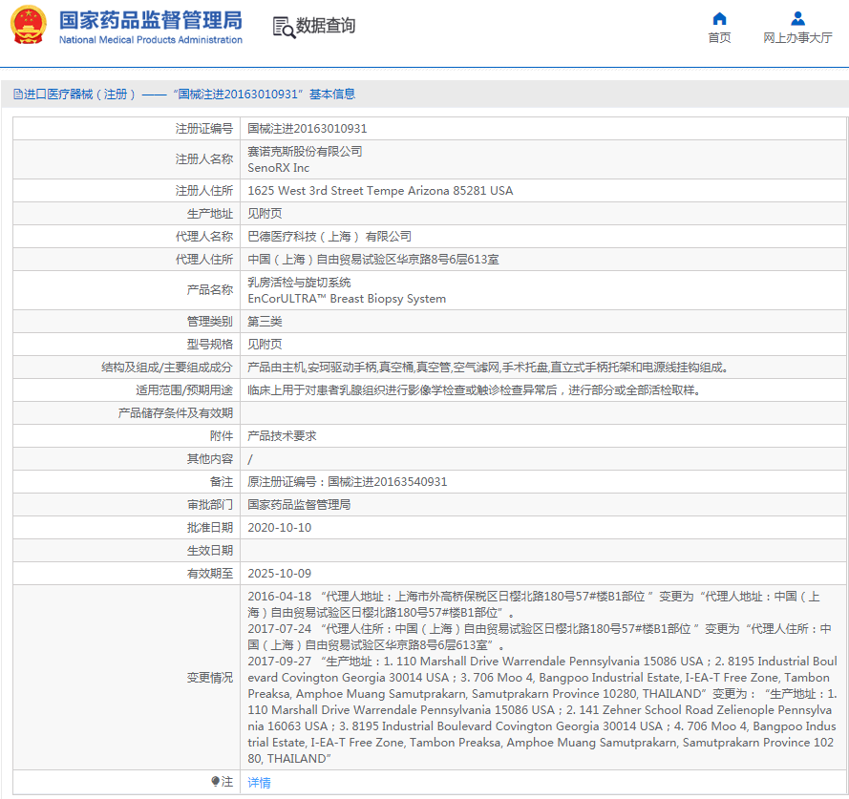Click registration number 国械注进20163010931 in table
Viewport: 849px width, 799px height.
307,129
